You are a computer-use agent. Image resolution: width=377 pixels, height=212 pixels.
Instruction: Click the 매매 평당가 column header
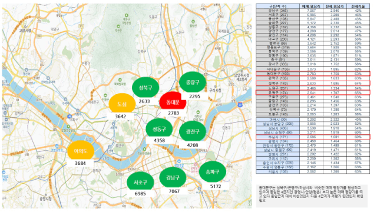[311, 6]
